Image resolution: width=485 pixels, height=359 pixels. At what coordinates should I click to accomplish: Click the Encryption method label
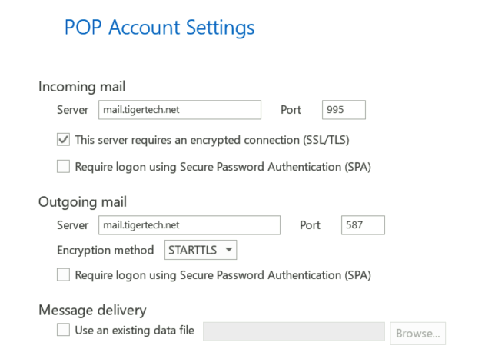(107, 250)
